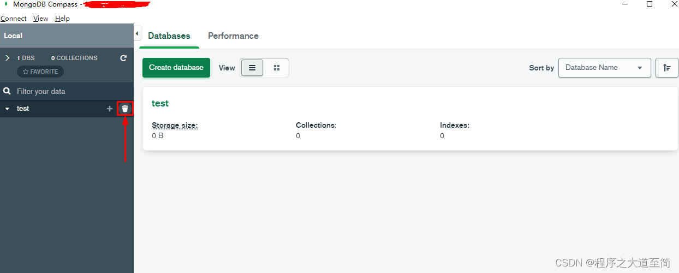Click the Filter your data field
The height and width of the screenshot is (273, 679).
pos(67,91)
